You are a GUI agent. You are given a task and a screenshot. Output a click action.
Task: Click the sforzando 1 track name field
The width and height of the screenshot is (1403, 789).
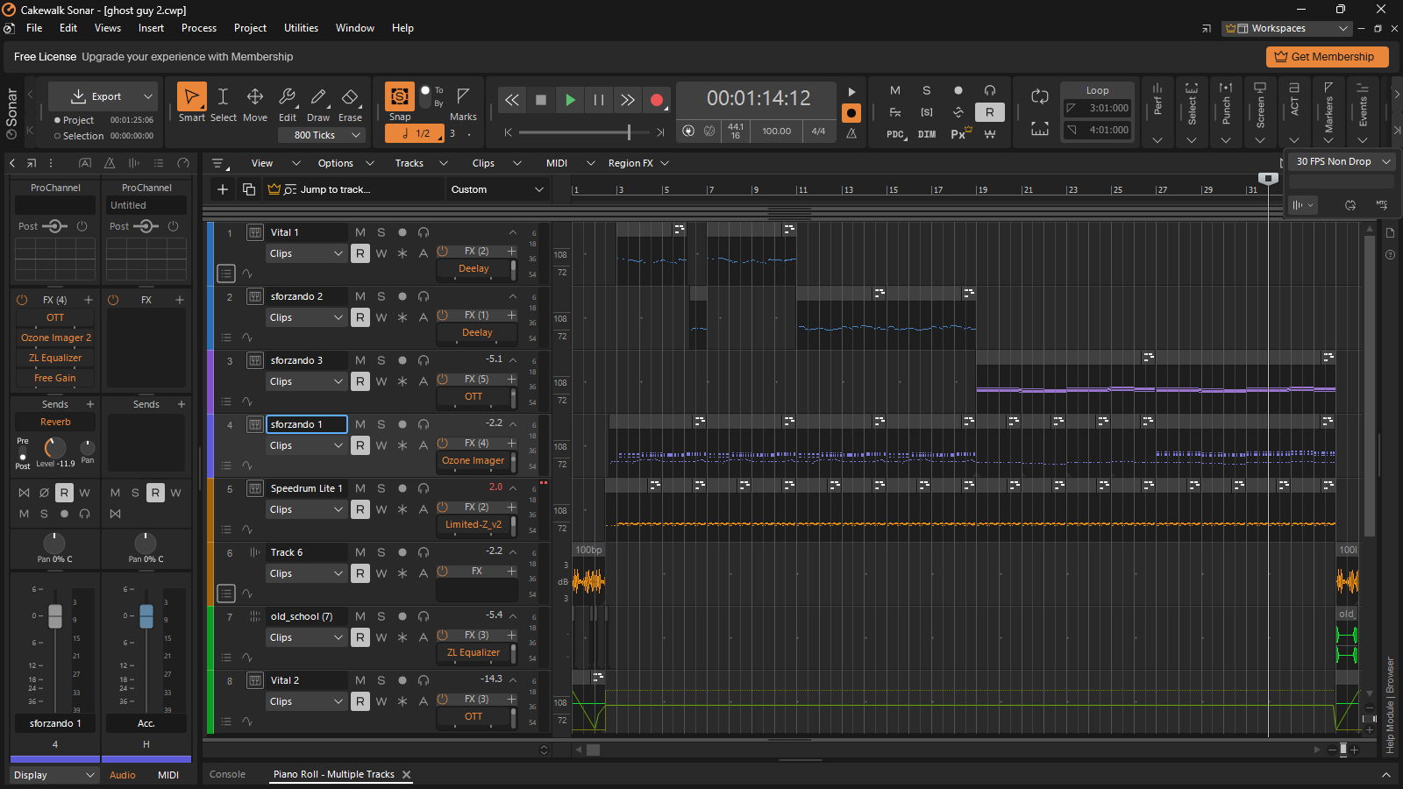307,424
